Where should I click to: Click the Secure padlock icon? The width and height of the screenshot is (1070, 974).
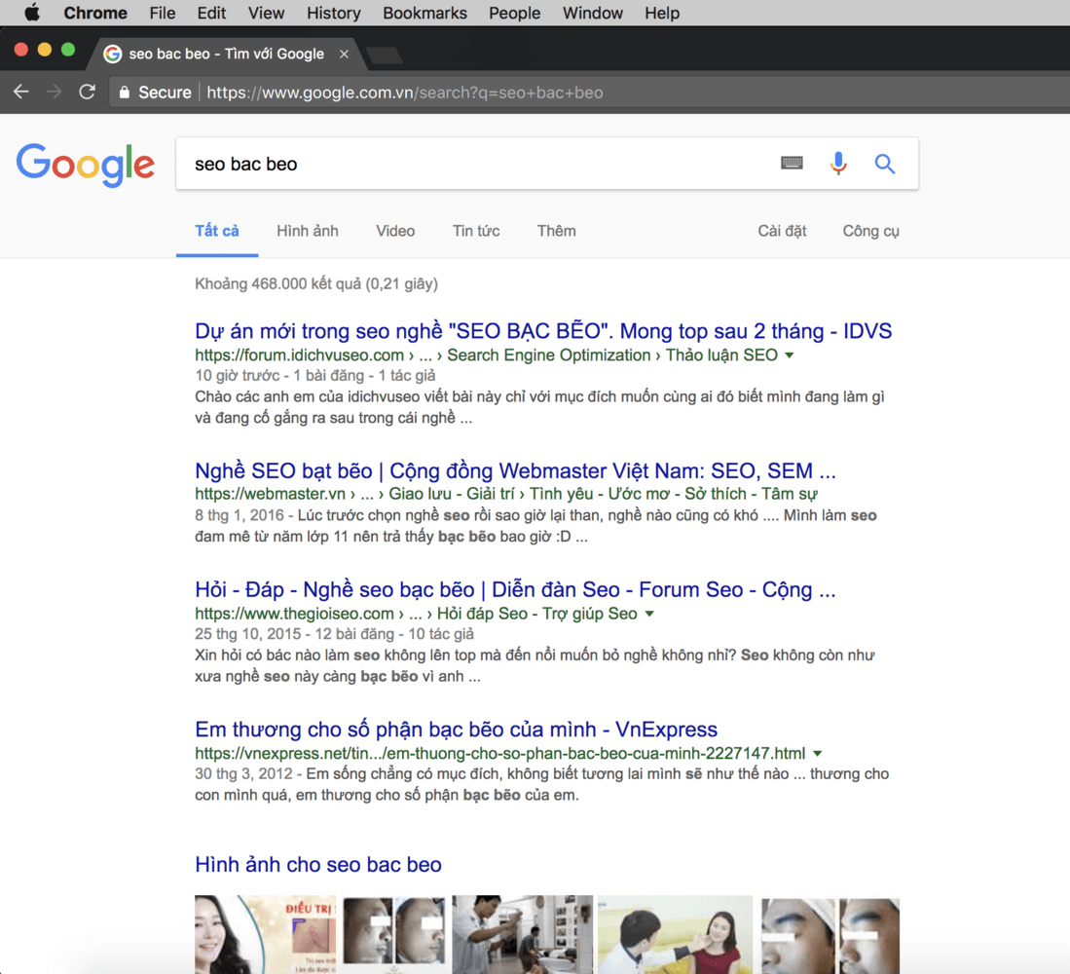click(125, 93)
